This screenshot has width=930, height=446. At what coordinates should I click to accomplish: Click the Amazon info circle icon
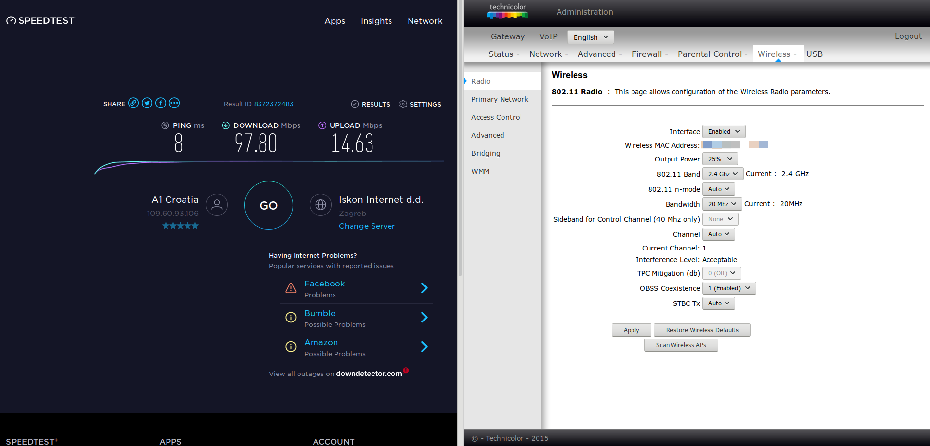(x=291, y=347)
